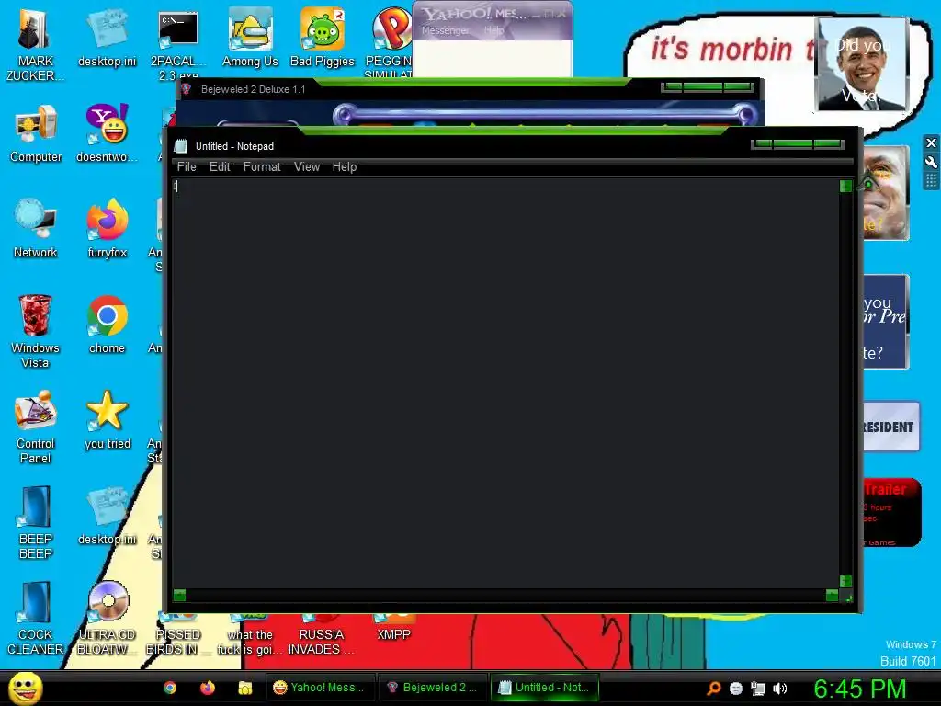Open the MARK ZUCKER... desktop icon
The width and height of the screenshot is (941, 706).
[35, 45]
